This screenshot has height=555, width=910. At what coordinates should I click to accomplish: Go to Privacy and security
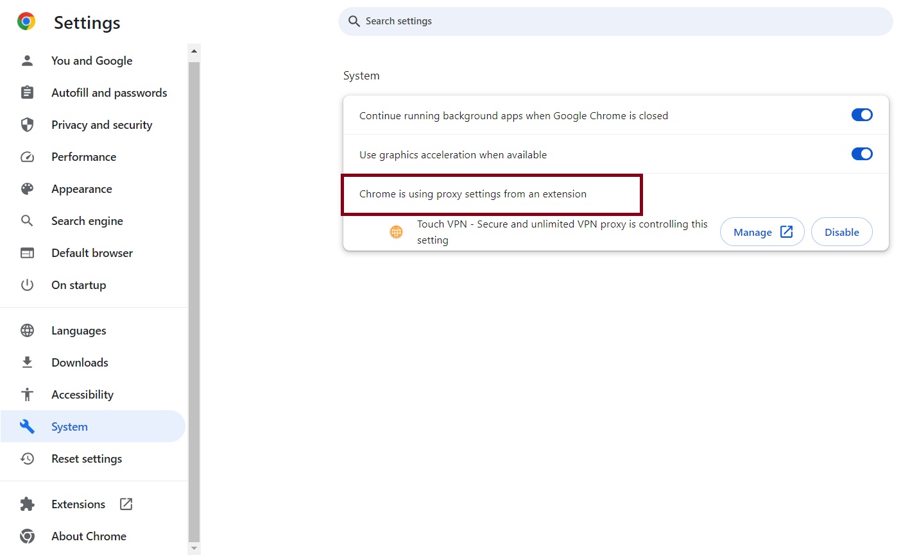pyautogui.click(x=102, y=125)
